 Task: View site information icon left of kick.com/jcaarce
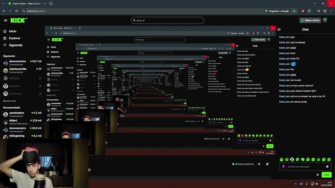(x=24, y=11)
